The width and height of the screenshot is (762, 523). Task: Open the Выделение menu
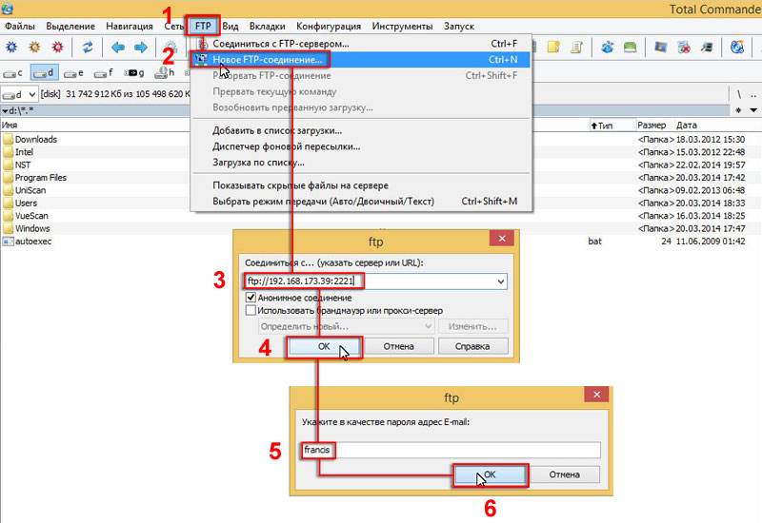70,27
